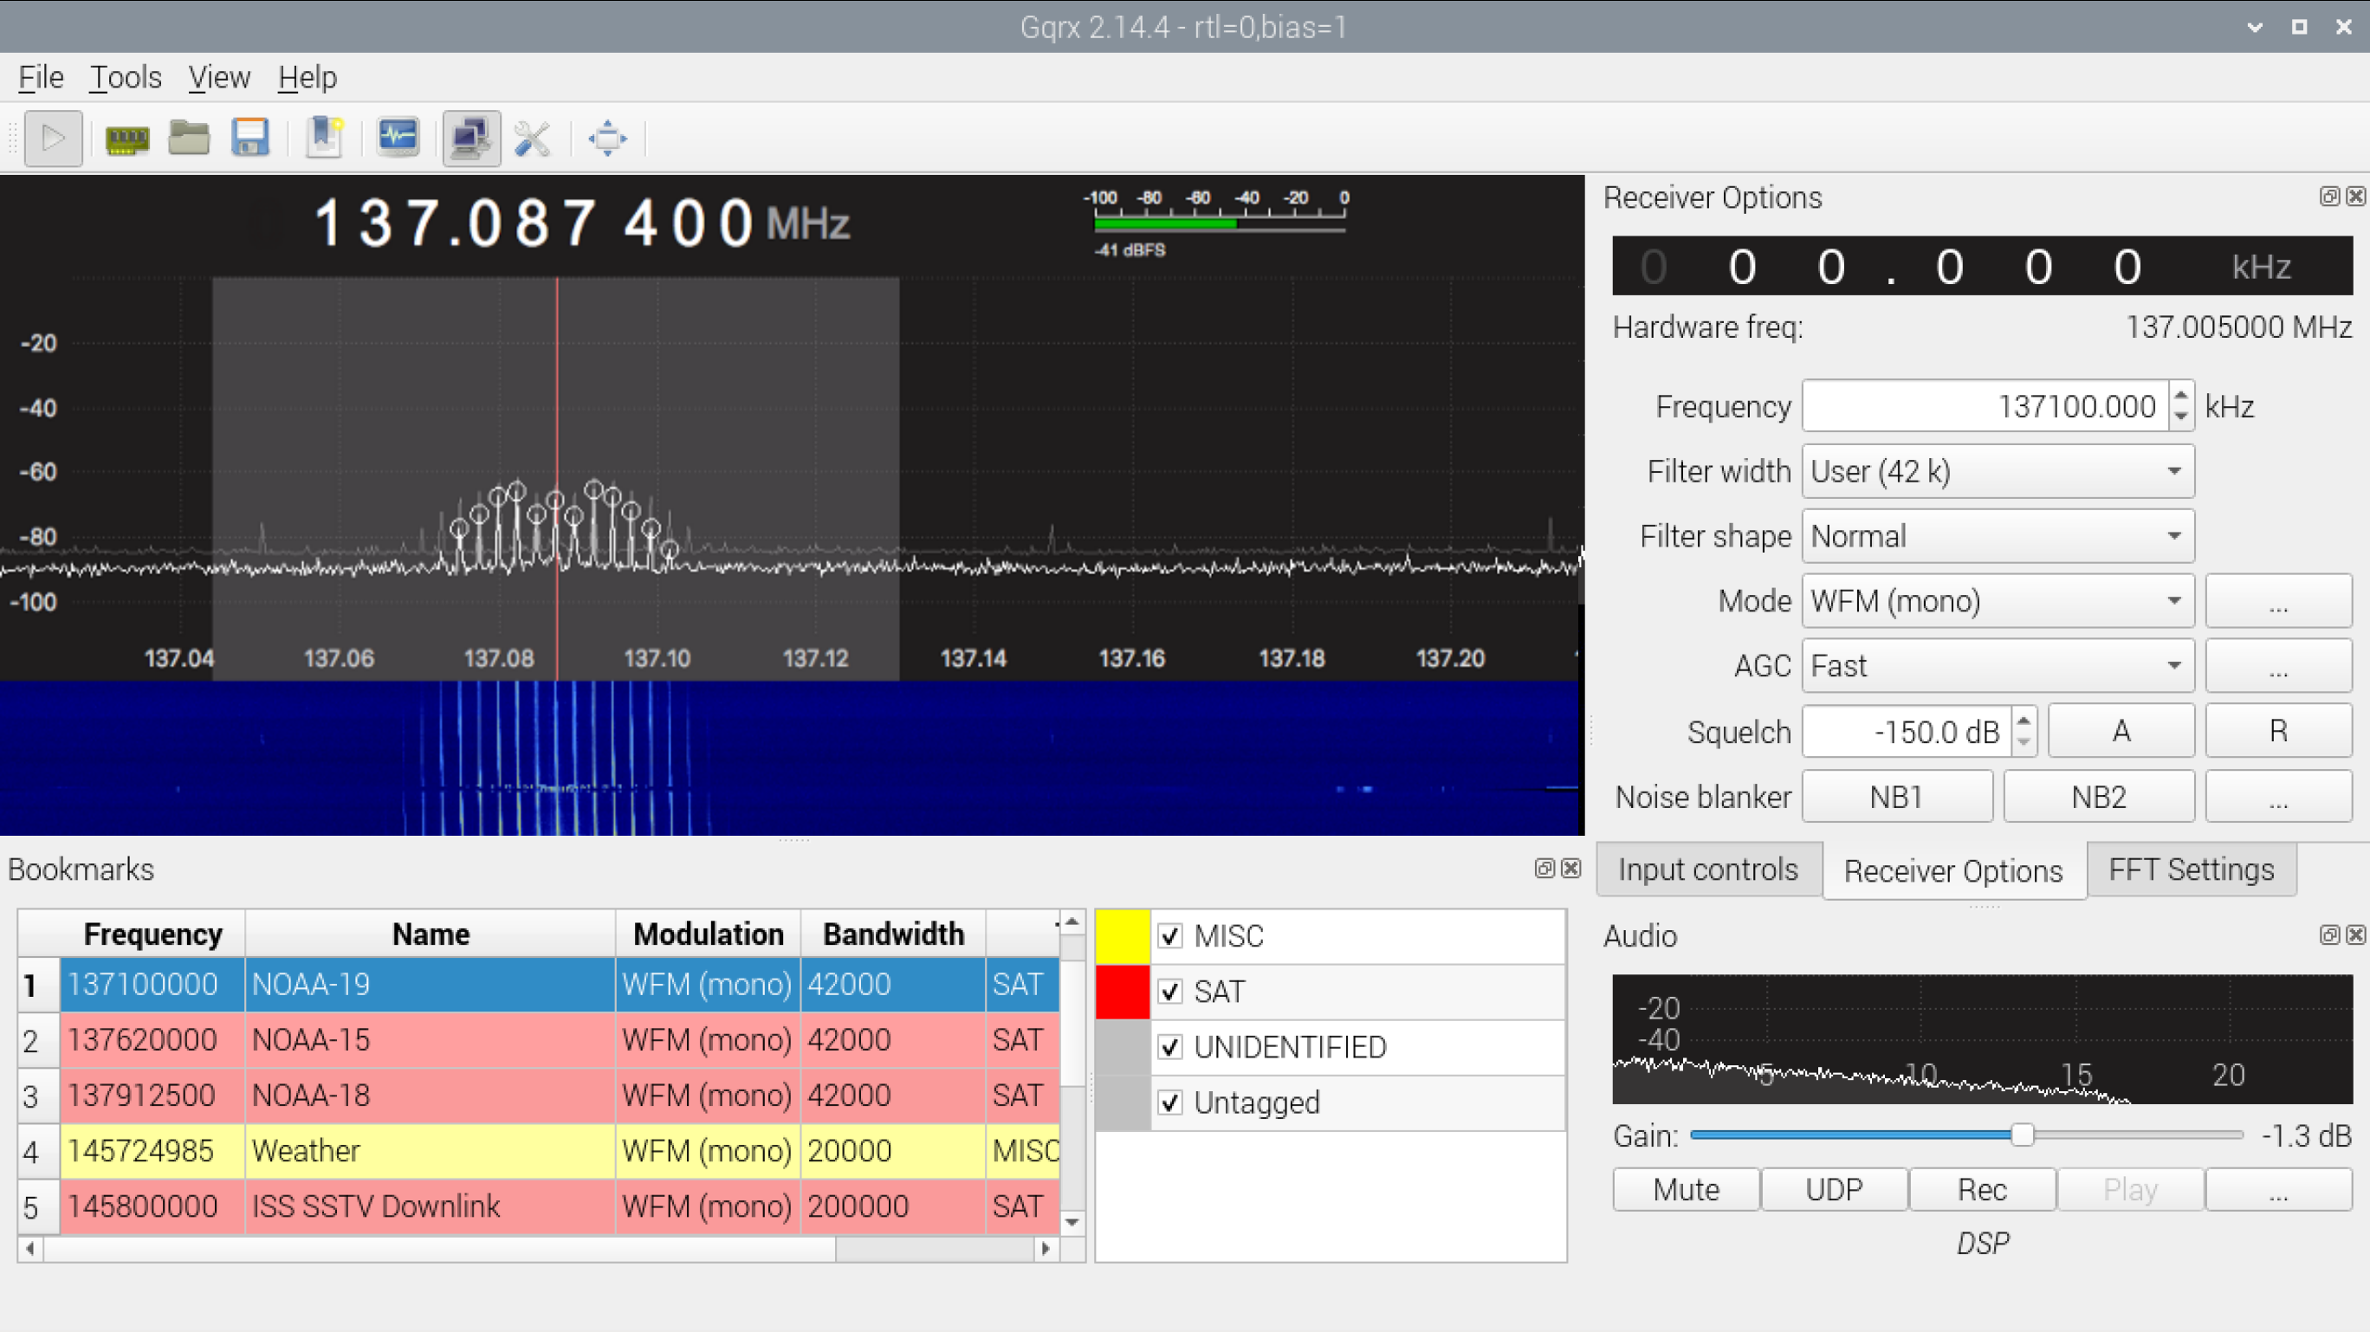Click the full screen arrows icon
The image size is (2370, 1332).
[x=607, y=139]
